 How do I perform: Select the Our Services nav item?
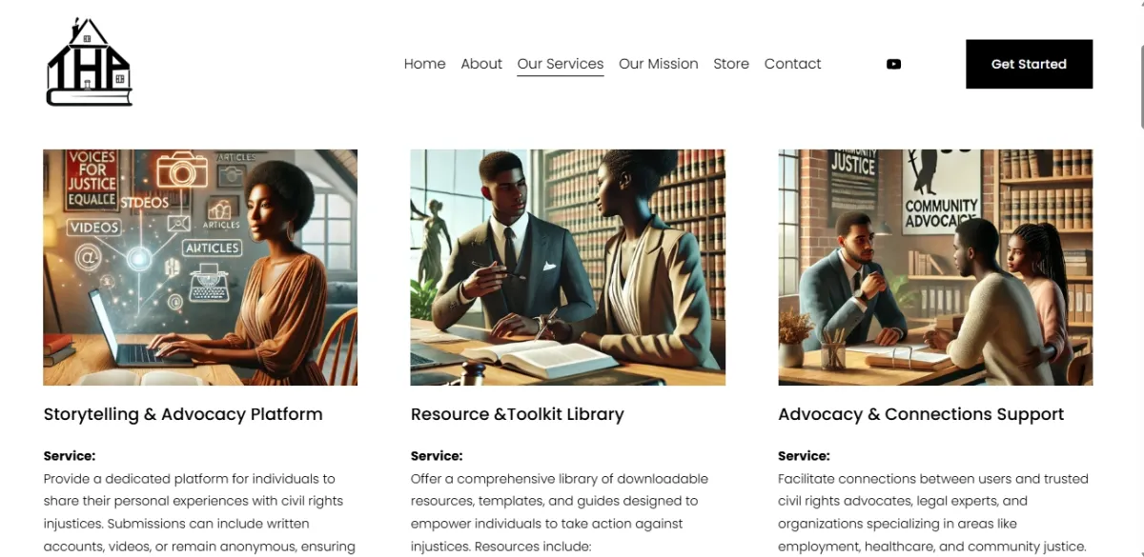tap(561, 64)
